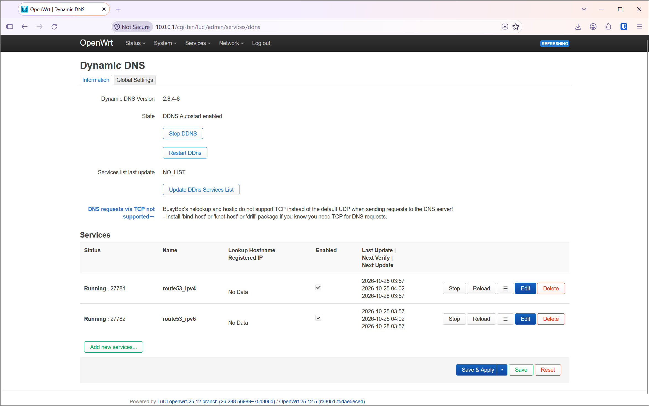Click the red Reset button

click(x=548, y=370)
